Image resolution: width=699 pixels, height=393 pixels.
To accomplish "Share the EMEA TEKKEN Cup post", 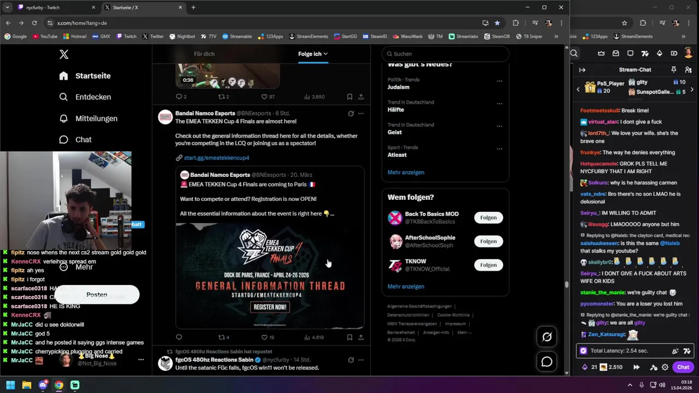I will pyautogui.click(x=361, y=337).
